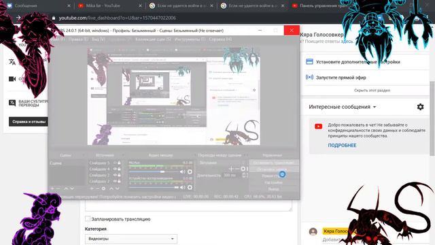Move scene up arrow in Сцены panel
The height and width of the screenshot is (245, 435).
click(66, 189)
